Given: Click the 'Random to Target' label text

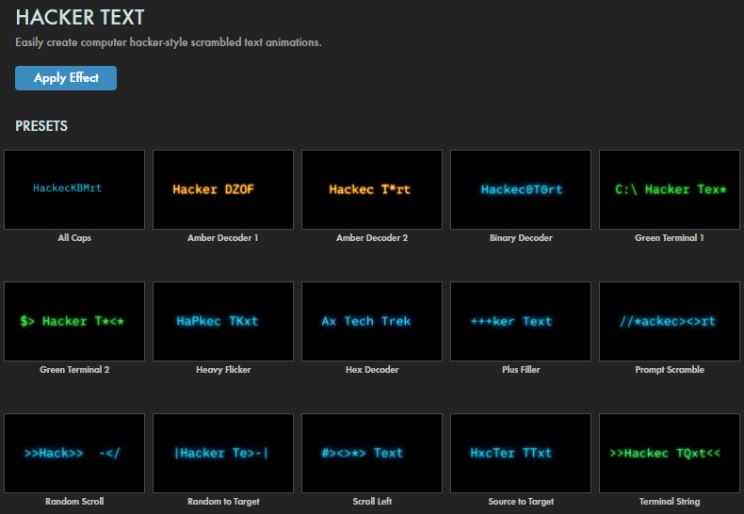Looking at the screenshot, I should tap(223, 502).
